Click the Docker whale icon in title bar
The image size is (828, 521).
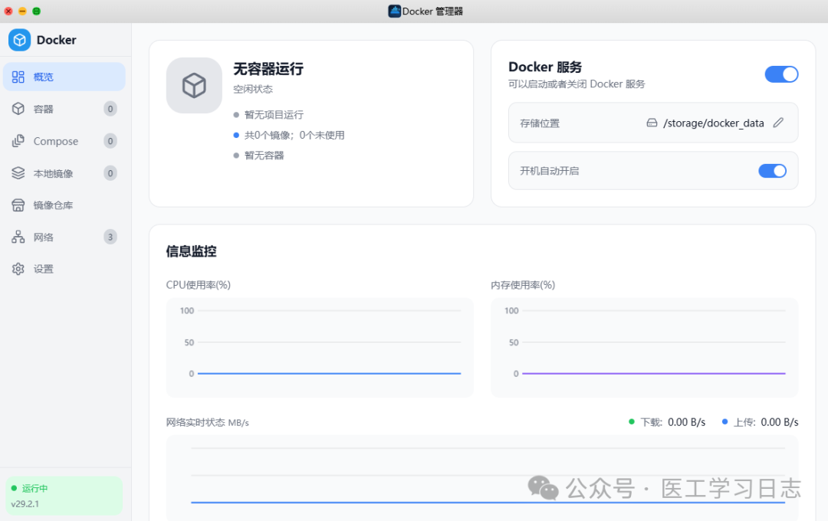pos(394,11)
